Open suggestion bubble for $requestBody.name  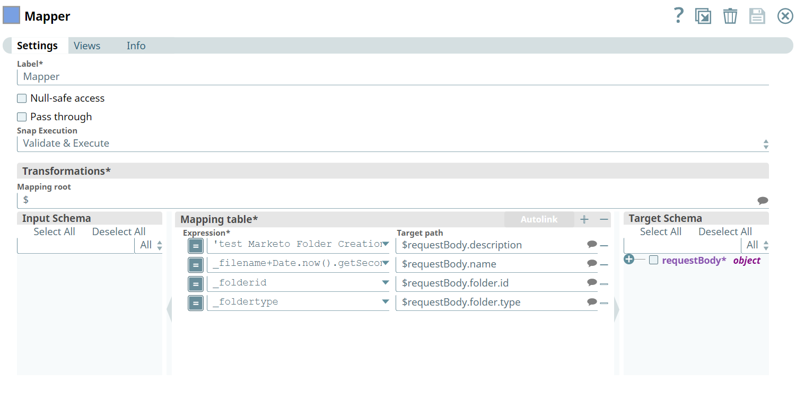coord(592,264)
